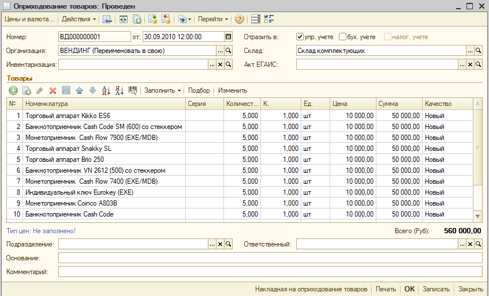This screenshot has width=489, height=296.
Task: Click the checklist properties icon
Action: (x=269, y=19)
